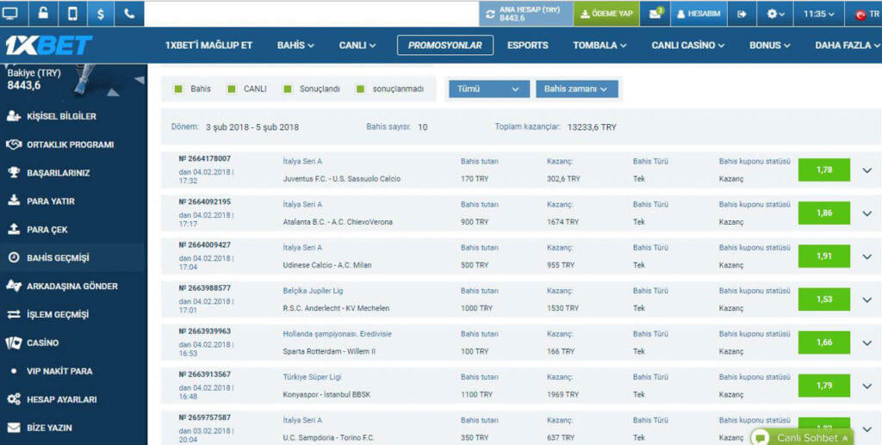
Task: Open CASINO cards item in sidebar
Action: [x=42, y=343]
